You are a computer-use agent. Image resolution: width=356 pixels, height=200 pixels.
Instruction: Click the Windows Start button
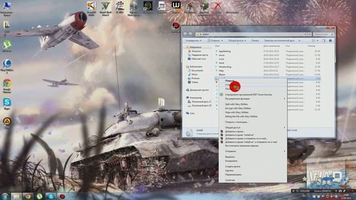coord(5,196)
